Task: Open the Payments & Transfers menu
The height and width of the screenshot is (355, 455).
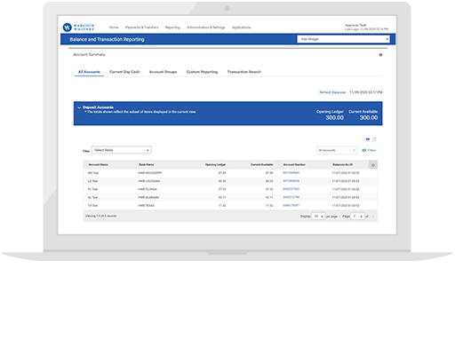Action: 142,28
